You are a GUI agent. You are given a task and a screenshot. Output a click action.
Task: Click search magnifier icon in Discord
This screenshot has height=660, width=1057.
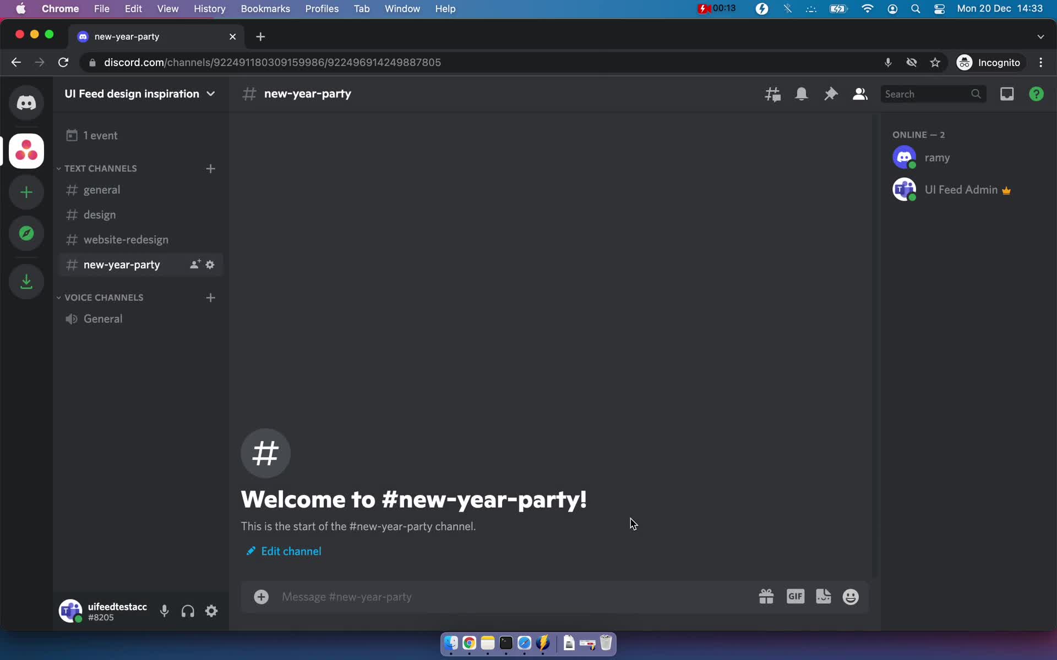pos(976,94)
